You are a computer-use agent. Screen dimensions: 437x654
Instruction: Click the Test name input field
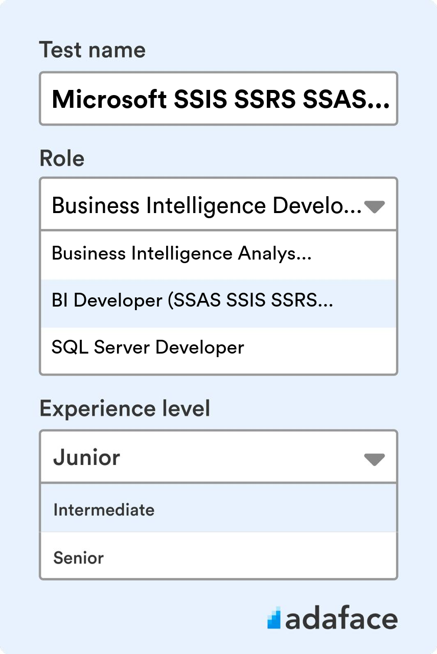[x=218, y=98]
